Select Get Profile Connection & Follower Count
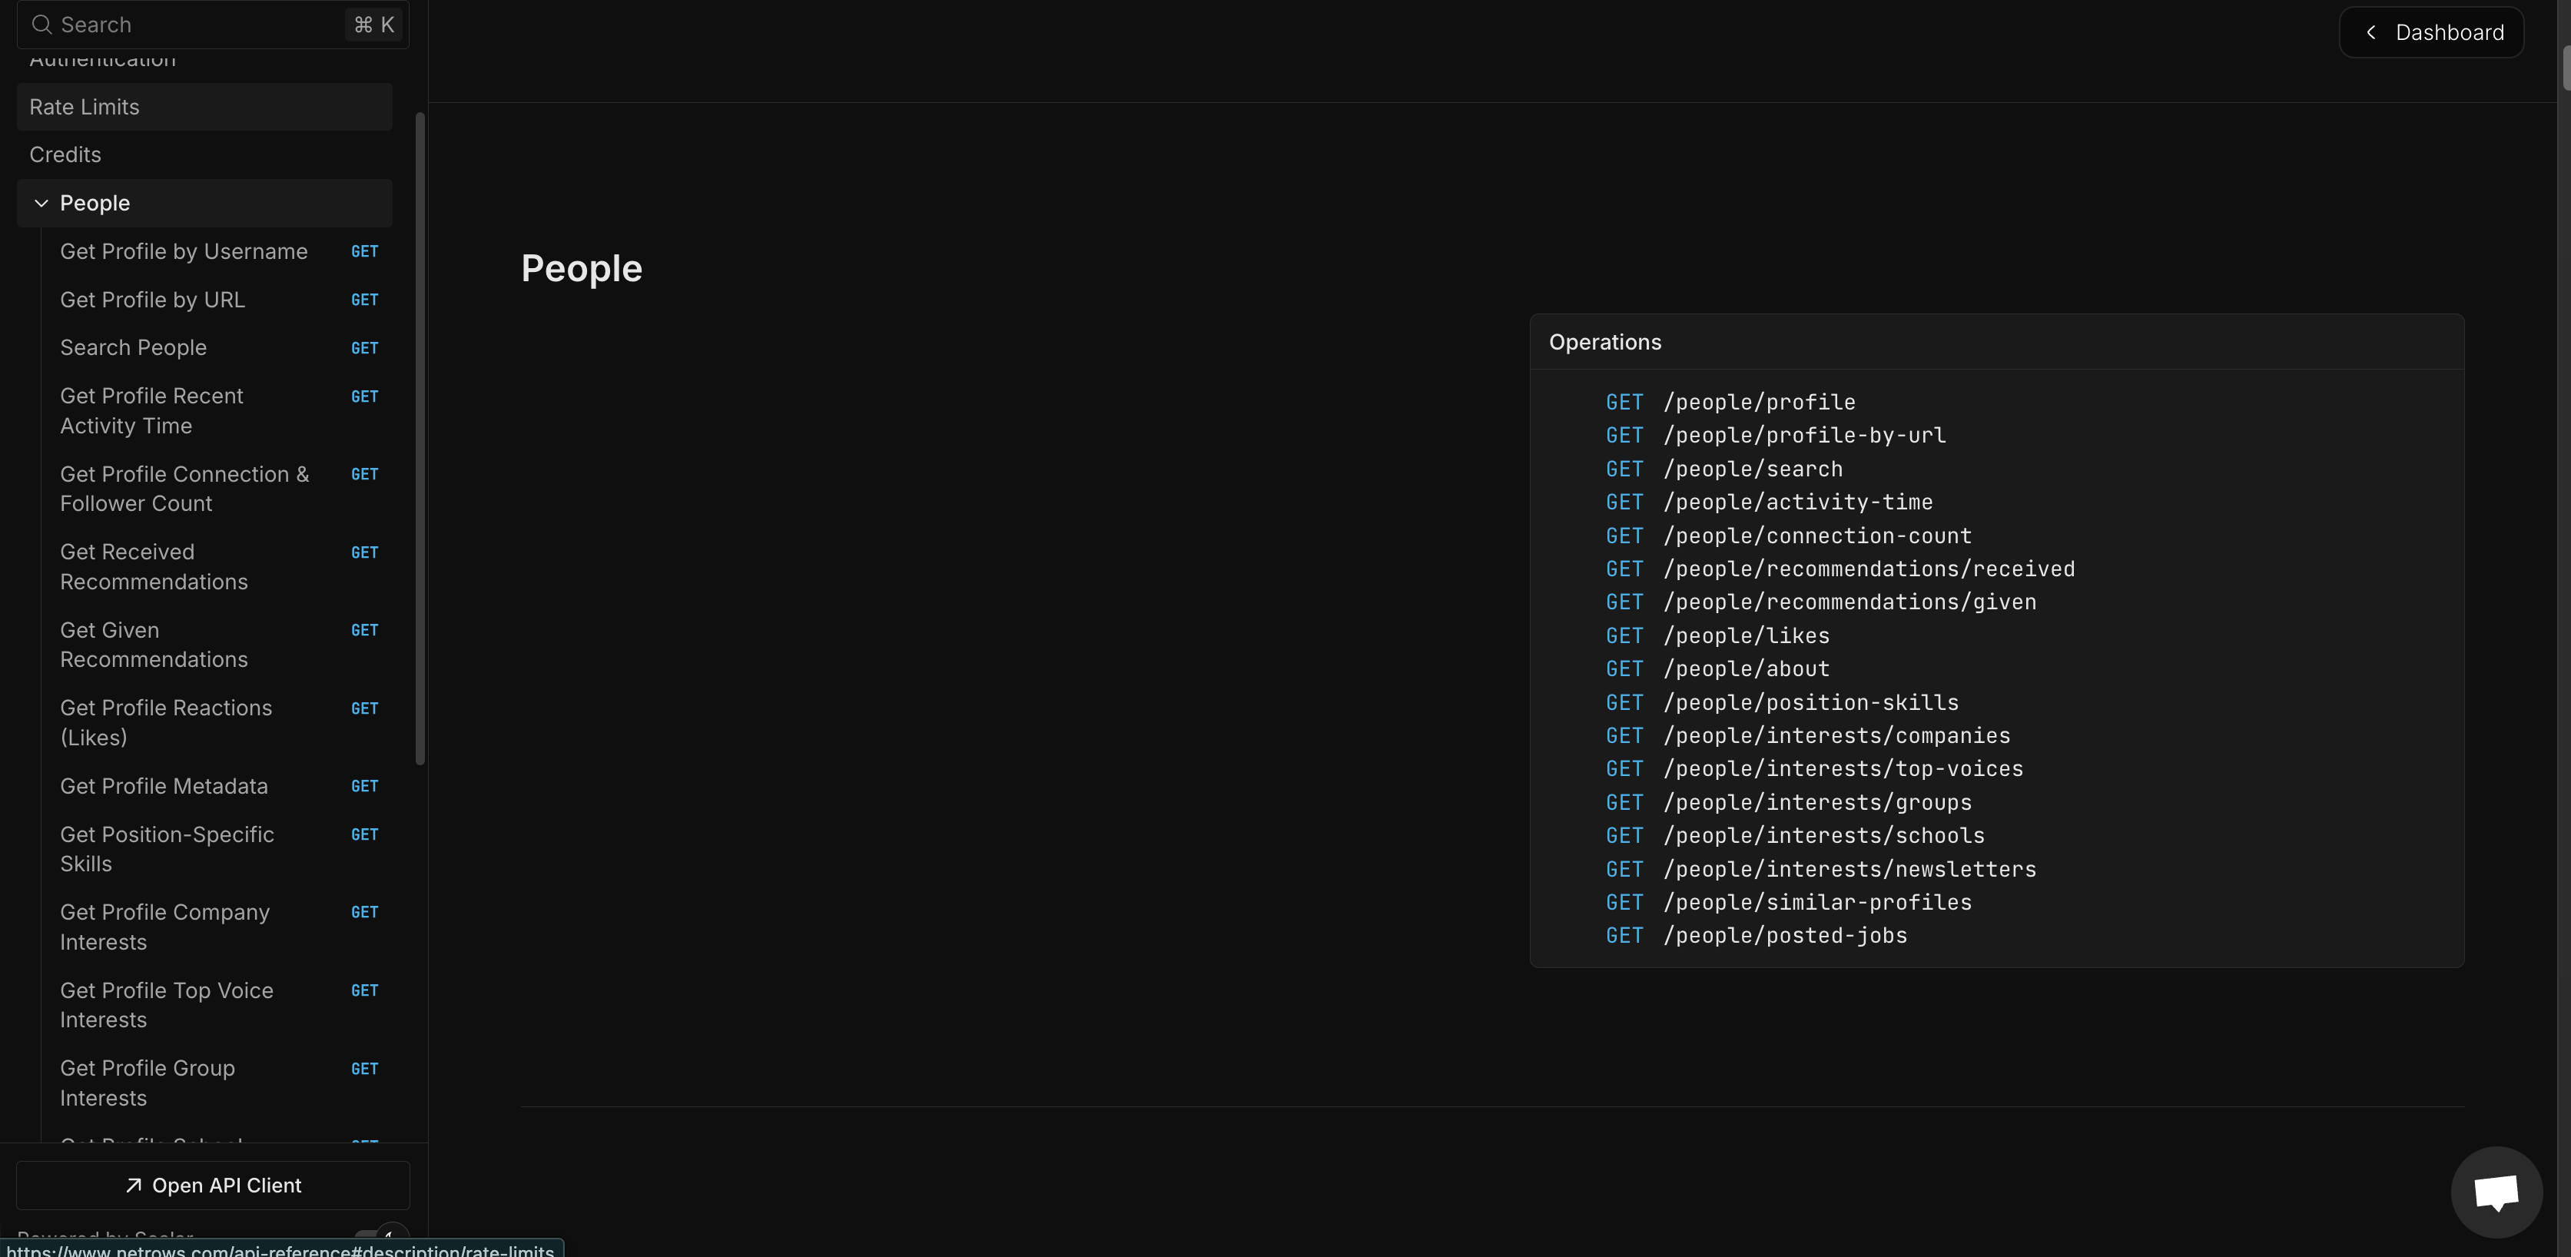This screenshot has width=2571, height=1257. coord(184,489)
